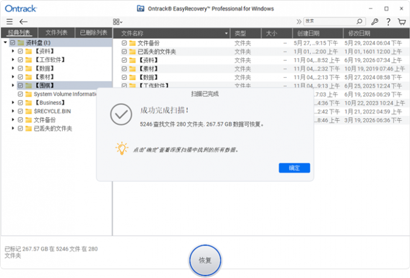Expand 【围棋】 folder in tree
This screenshot has width=410, height=278.
coord(13,85)
